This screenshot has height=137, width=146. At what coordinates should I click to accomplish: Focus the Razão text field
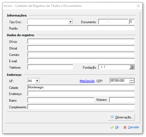tap(81, 28)
